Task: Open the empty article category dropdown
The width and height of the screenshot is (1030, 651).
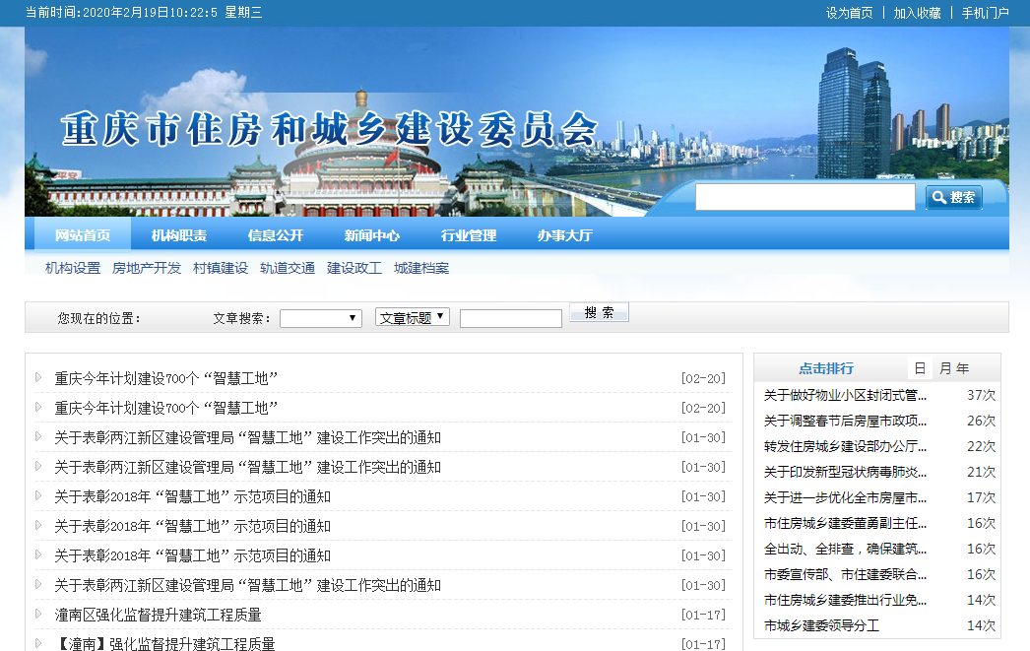Action: coord(320,318)
